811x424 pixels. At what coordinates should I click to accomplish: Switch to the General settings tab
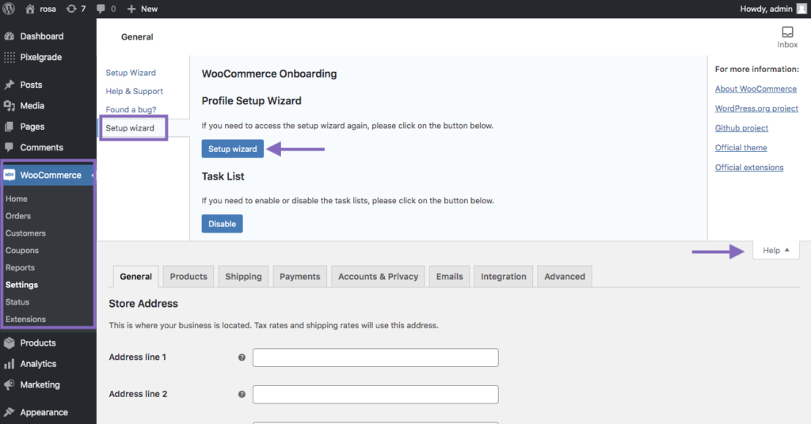point(135,276)
